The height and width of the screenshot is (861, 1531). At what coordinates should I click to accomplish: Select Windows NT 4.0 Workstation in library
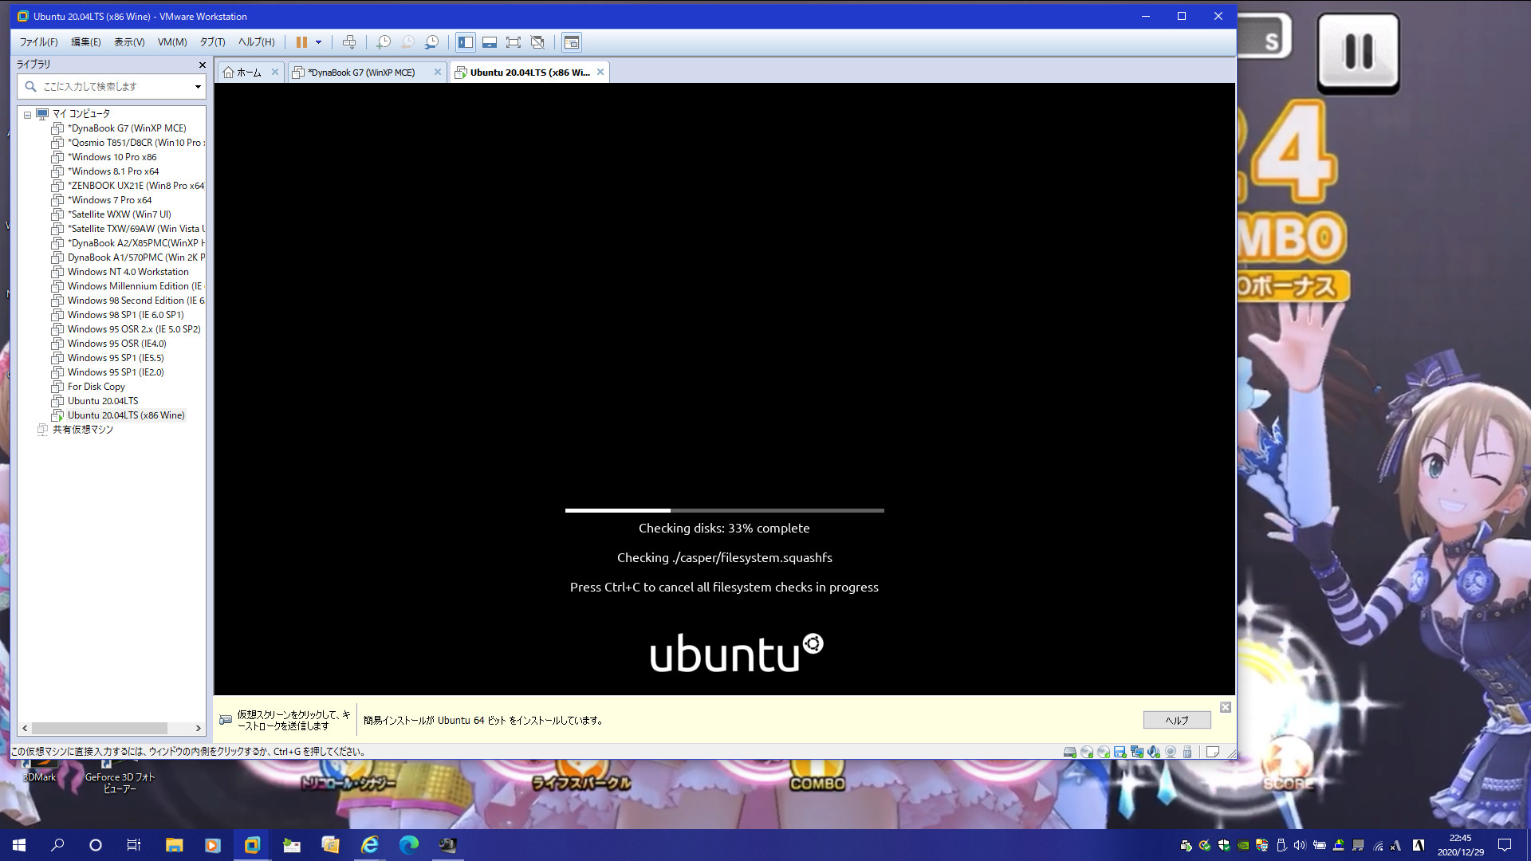point(120,272)
